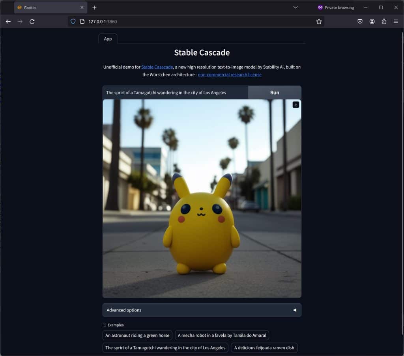Screen dimensions: 404x356
Task: Open the Pocket save icon
Action: click(x=360, y=22)
